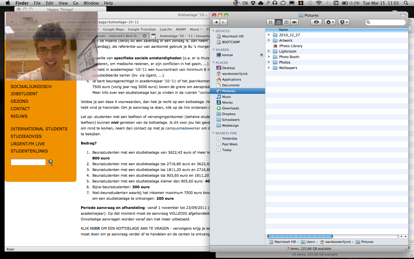Open the Apple menu

click(8, 3)
